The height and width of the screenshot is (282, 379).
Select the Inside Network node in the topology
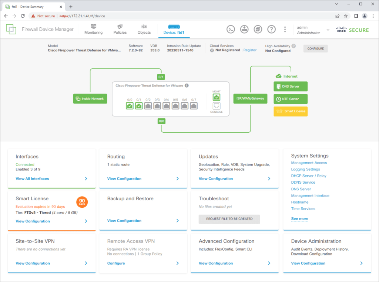[x=90, y=99]
